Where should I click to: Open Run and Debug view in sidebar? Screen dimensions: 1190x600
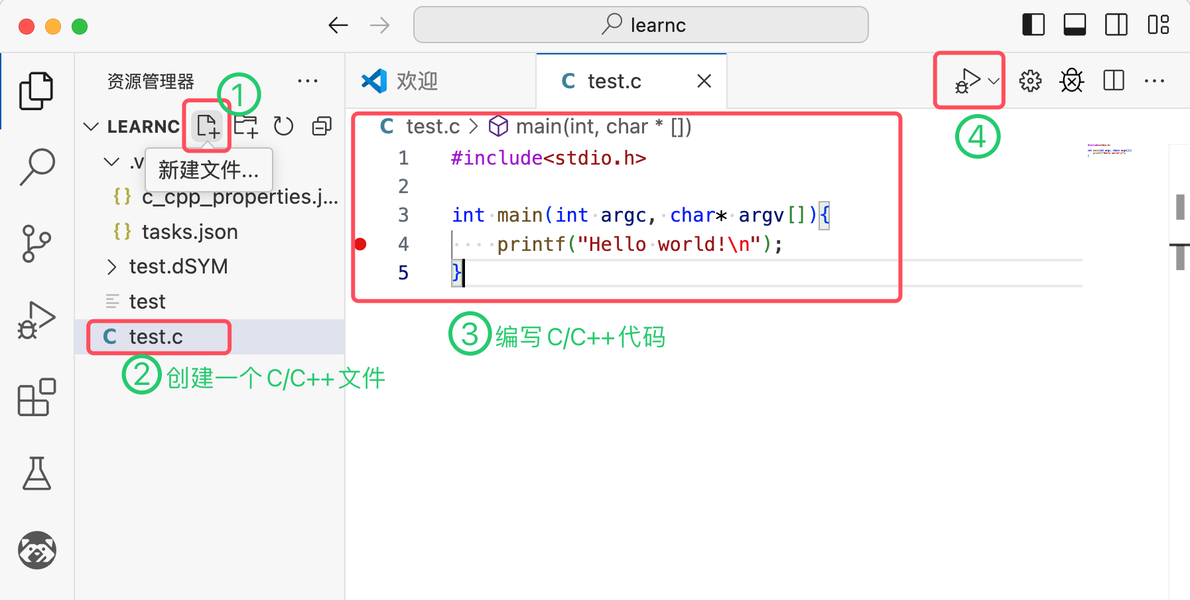coord(37,321)
